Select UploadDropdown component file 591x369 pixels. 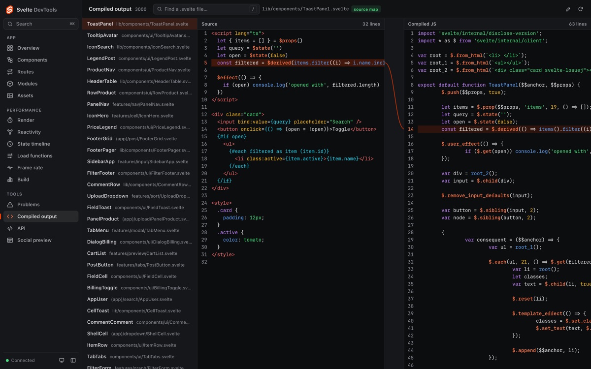point(139,196)
